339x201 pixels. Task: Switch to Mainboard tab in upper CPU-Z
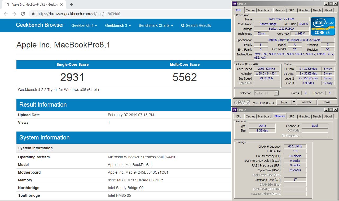click(265, 10)
